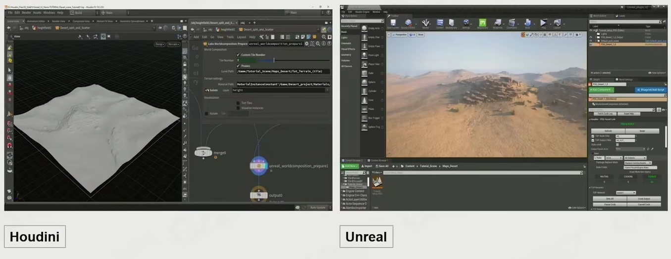The image size is (671, 259).
Task: Click the Build toolbar icon in Unreal
Action: coord(528,24)
